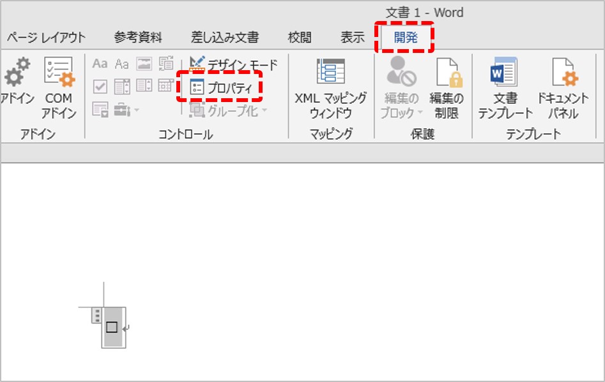Insert a date picker content control
Screen dimensions: 605x382
coord(166,86)
